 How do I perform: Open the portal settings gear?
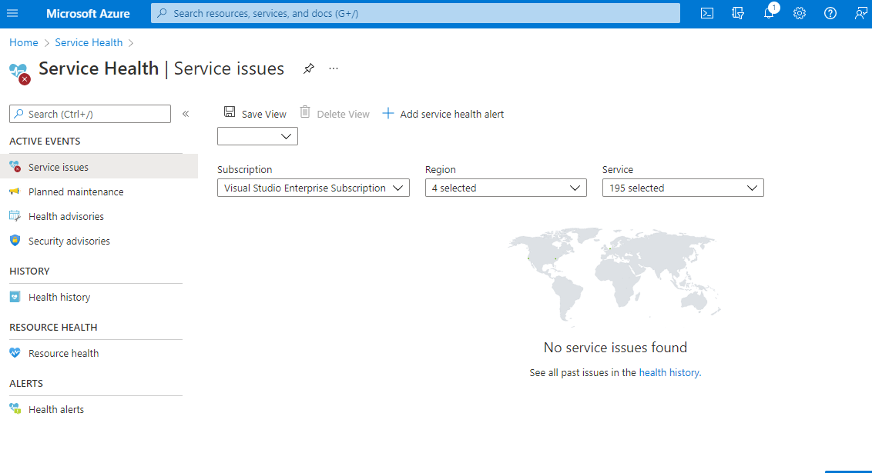pos(799,13)
